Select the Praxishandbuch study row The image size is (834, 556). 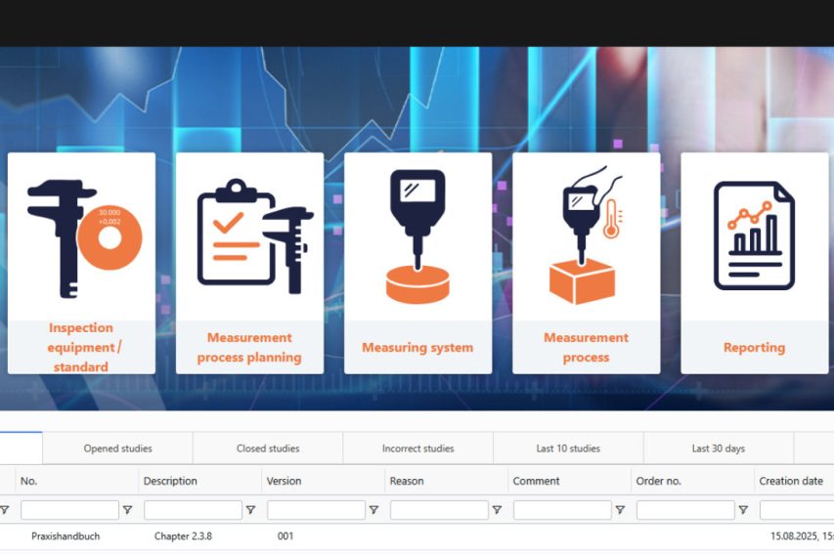tap(66, 536)
